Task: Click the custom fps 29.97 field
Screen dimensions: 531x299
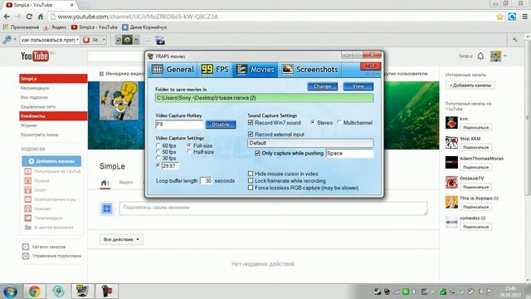Action: (170, 166)
